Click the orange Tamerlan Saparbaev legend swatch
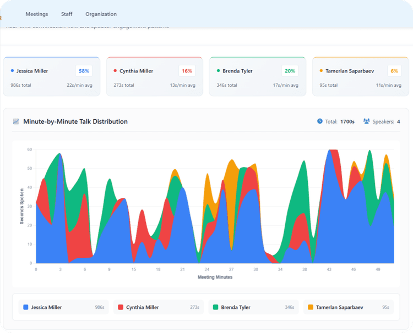413x333 pixels. pos(311,307)
